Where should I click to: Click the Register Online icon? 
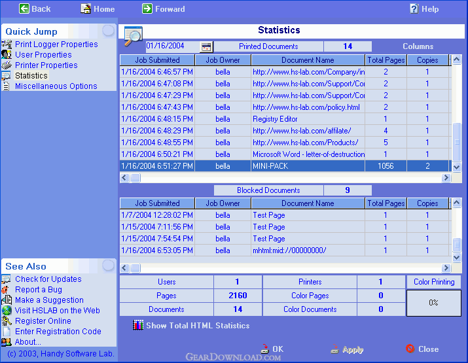pyautogui.click(x=7, y=321)
